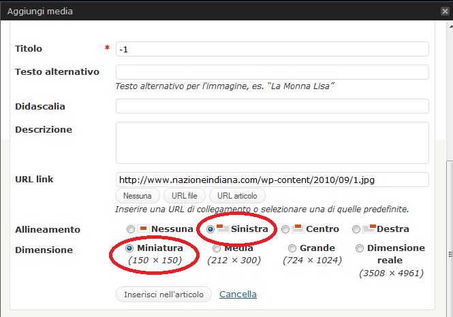Viewport: 453px width, 317px height.
Task: Click the no-alignment icon beside Nessuna
Action: click(x=143, y=229)
